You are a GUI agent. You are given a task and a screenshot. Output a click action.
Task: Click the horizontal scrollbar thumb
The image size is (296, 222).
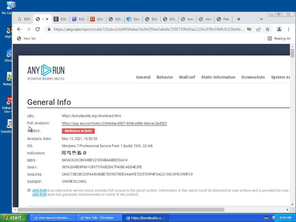pos(121,210)
